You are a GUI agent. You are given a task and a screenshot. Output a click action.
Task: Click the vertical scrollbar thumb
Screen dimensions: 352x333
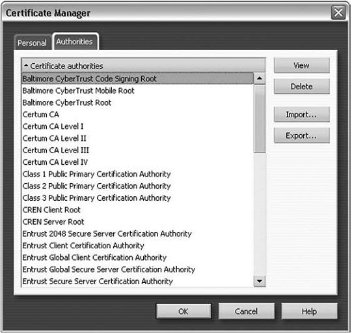coord(260,119)
